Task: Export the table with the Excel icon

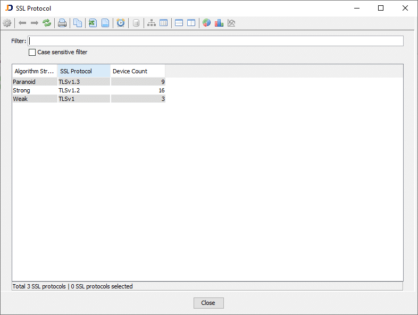Action: [93, 23]
